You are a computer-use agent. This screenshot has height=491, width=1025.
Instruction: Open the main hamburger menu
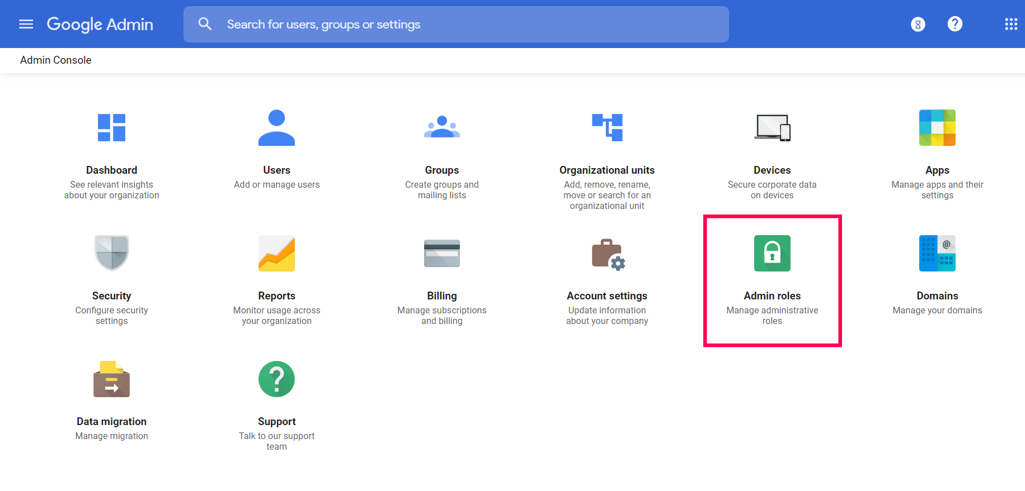click(26, 24)
